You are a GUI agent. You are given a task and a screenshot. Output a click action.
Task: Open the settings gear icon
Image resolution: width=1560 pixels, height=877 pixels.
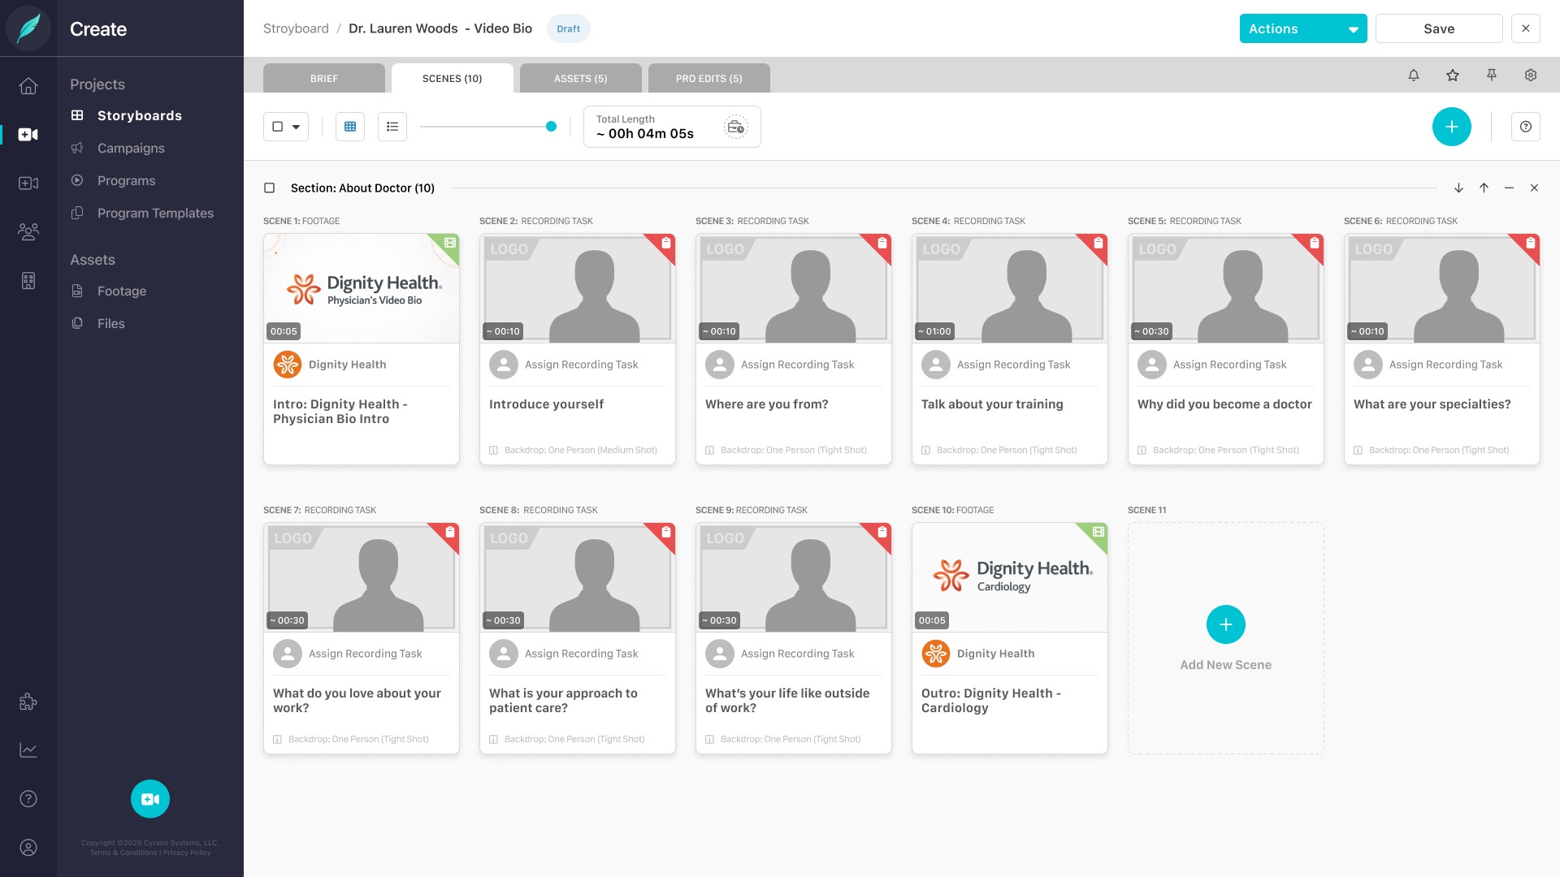[1531, 76]
